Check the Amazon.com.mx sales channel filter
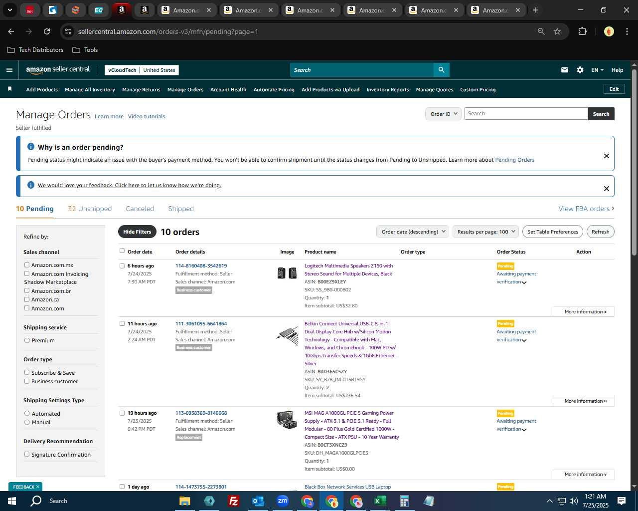This screenshot has width=638, height=511. tap(27, 265)
